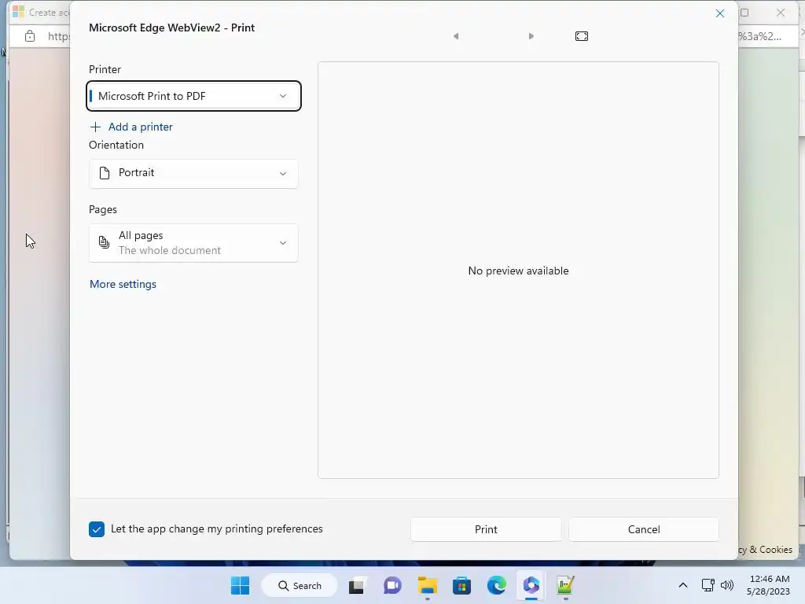Click the volume speaker icon
Screen dimensions: 805x604
tap(727, 585)
